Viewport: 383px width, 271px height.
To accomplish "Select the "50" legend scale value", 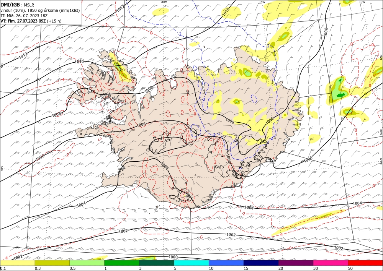I will (350, 268).
